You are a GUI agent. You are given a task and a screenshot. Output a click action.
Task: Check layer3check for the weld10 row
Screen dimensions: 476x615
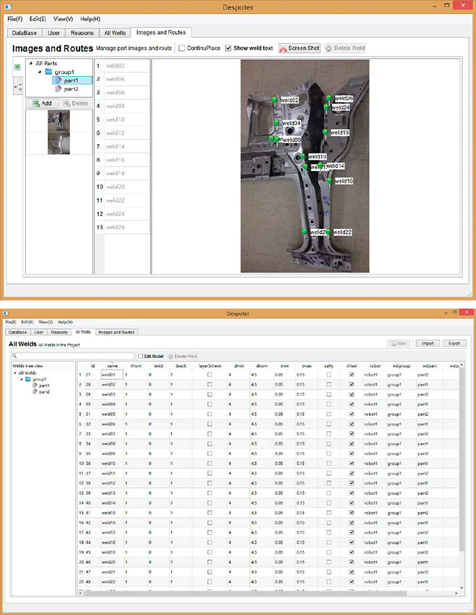point(209,463)
